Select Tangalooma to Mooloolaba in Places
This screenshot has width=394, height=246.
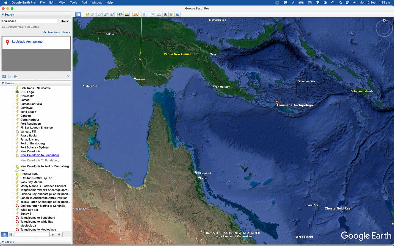coord(38,230)
